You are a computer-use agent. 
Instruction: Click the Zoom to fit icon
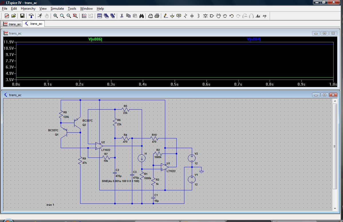pos(75,16)
